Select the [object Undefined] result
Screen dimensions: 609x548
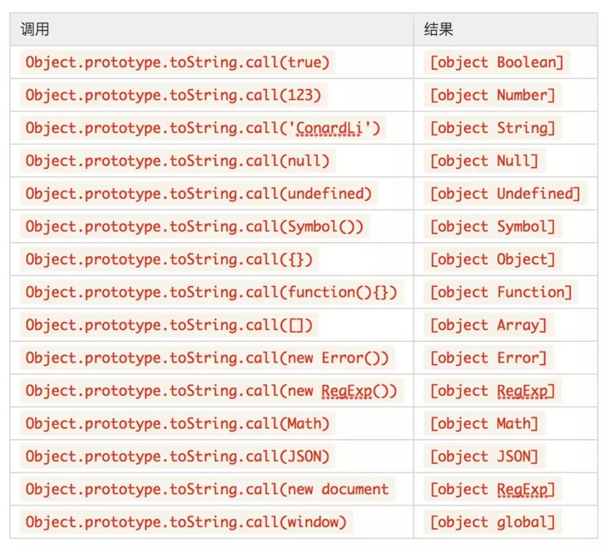tap(505, 194)
